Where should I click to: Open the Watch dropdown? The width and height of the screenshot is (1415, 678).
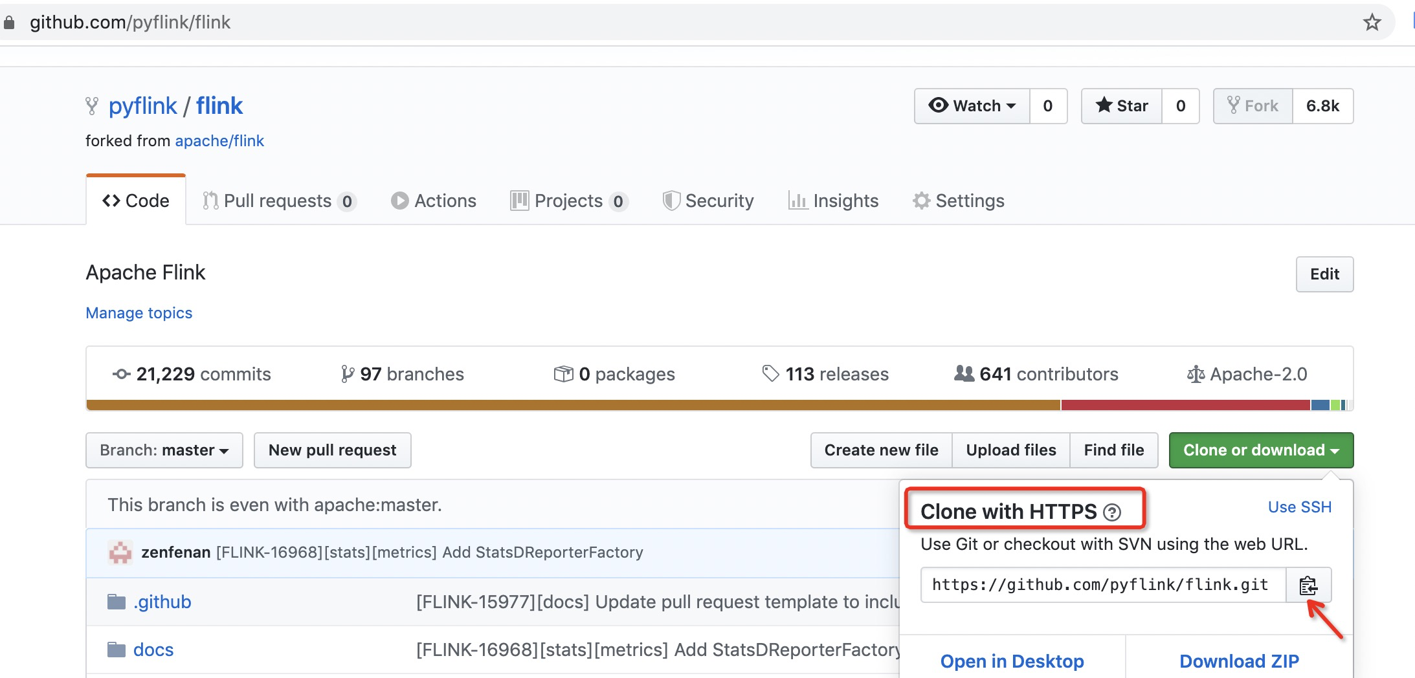tap(972, 106)
